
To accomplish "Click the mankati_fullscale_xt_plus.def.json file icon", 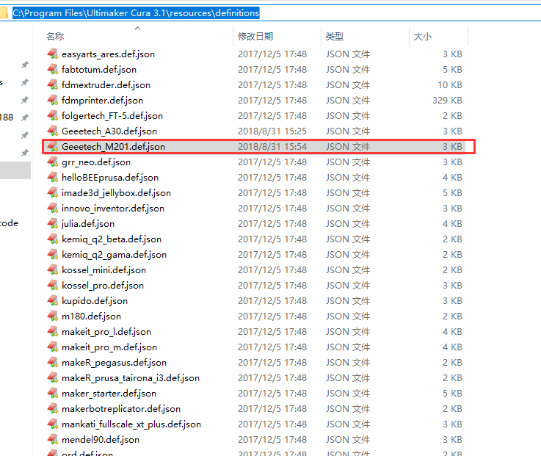I will [x=52, y=424].
